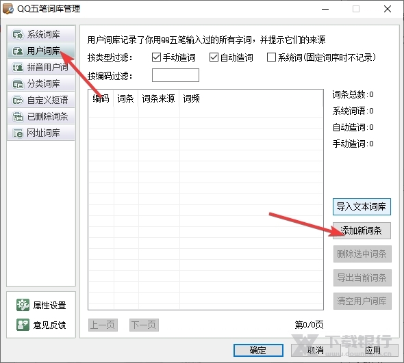Open 意见反馈 link text

pos(50,325)
